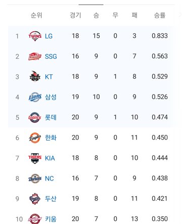Open the SSG team name link
Viewport: 182px width, 224px height.
[51, 56]
